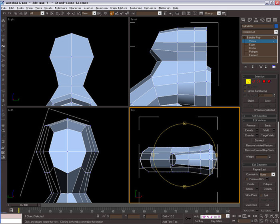The image size is (280, 224).
Task: Open Chamfer settings box button
Action: (x=257, y=136)
